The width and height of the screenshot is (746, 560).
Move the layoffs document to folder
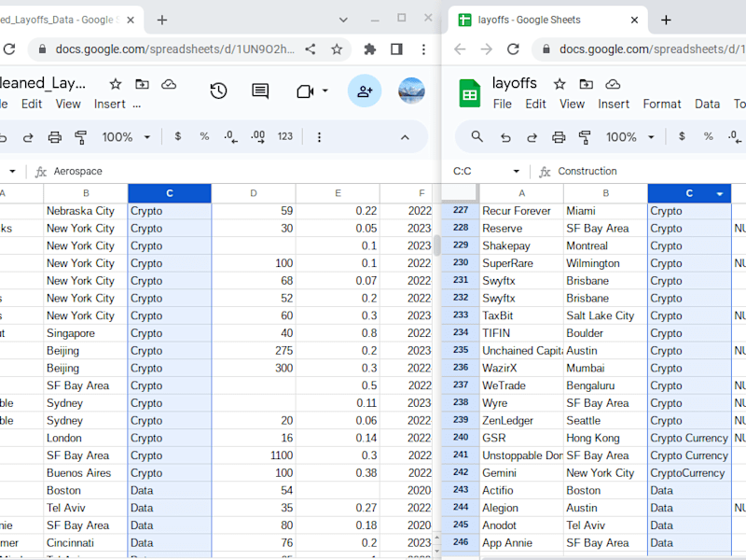coord(587,84)
